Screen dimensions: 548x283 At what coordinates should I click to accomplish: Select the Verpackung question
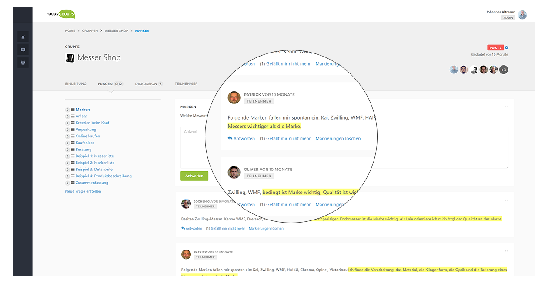[x=86, y=130]
